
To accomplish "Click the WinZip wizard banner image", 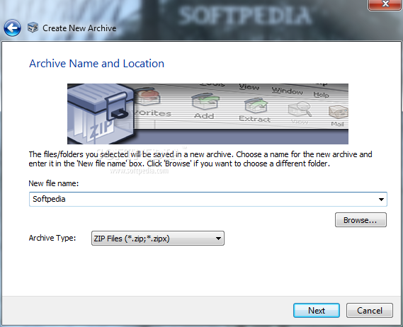I will pyautogui.click(x=208, y=114).
